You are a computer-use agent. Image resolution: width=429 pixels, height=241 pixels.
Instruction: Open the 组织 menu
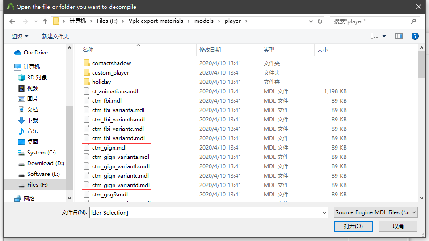click(x=20, y=36)
